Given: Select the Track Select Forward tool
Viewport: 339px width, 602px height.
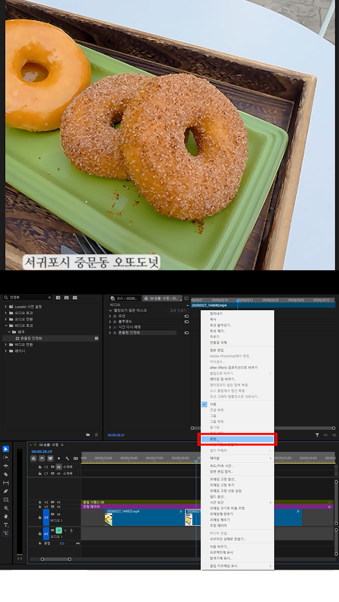Looking at the screenshot, I should tap(6, 457).
